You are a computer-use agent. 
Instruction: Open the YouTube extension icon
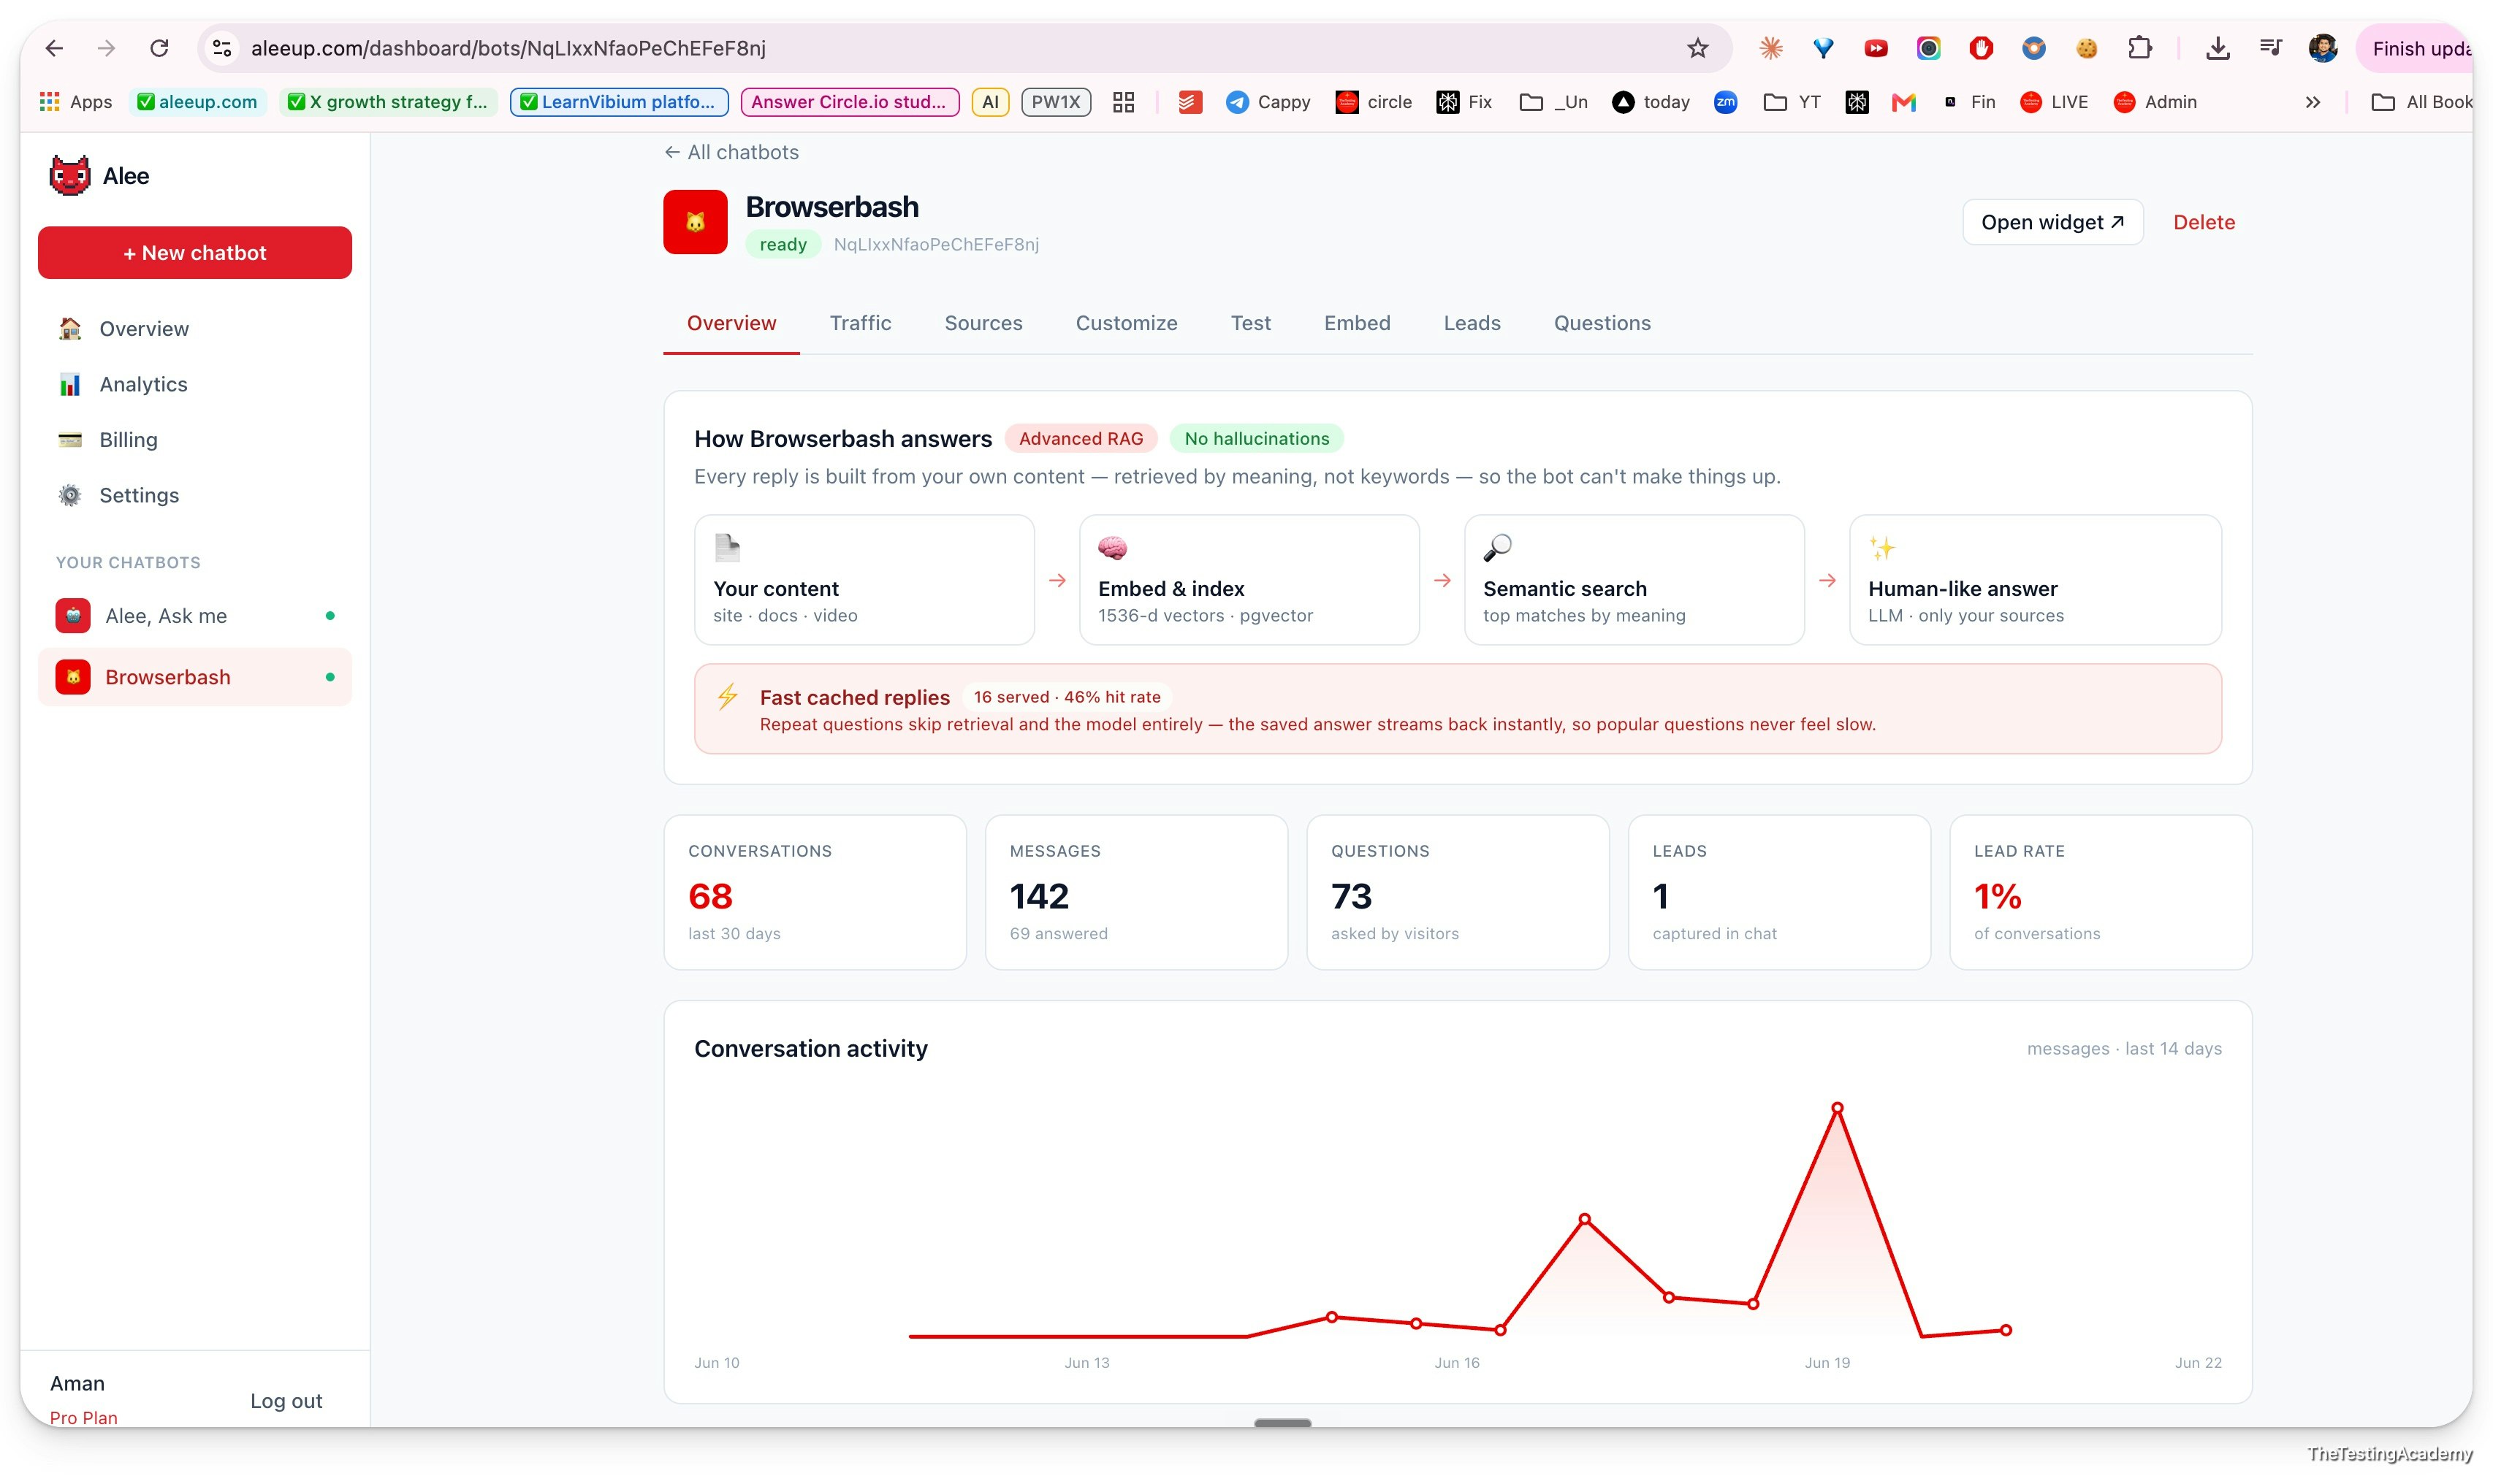point(1876,48)
